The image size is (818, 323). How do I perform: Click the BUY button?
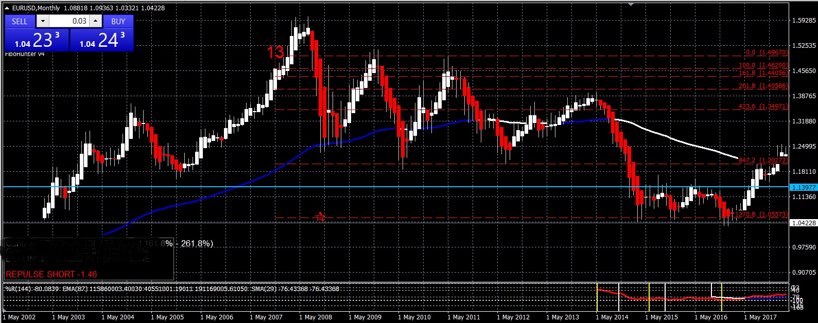click(x=118, y=21)
